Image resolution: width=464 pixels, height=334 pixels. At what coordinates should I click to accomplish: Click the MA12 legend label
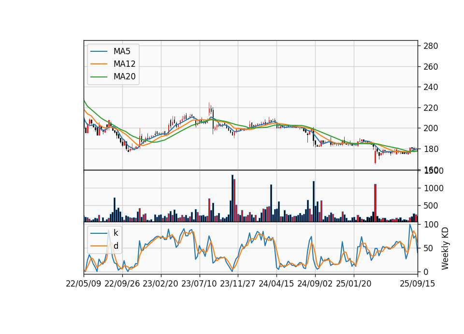pos(124,64)
